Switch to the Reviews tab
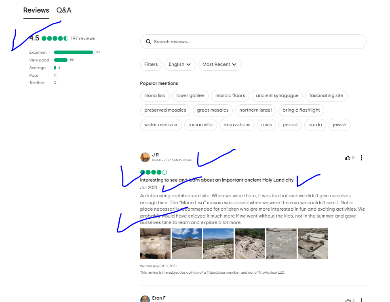Viewport: 390px width, 302px height. (36, 10)
